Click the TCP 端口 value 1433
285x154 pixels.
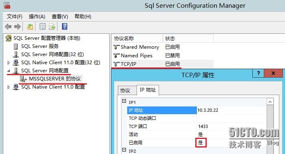[203, 126]
